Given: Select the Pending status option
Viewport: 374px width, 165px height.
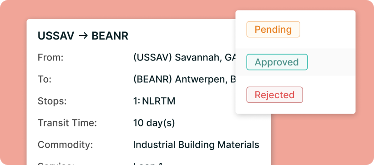Looking at the screenshot, I should pos(273,30).
